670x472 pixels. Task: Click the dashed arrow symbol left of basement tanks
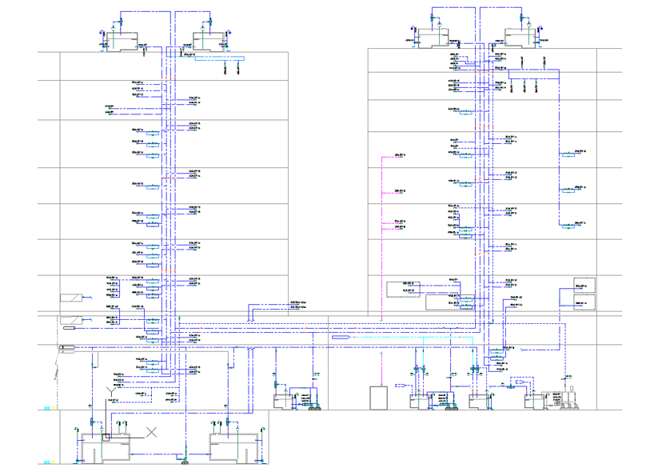tap(401, 386)
